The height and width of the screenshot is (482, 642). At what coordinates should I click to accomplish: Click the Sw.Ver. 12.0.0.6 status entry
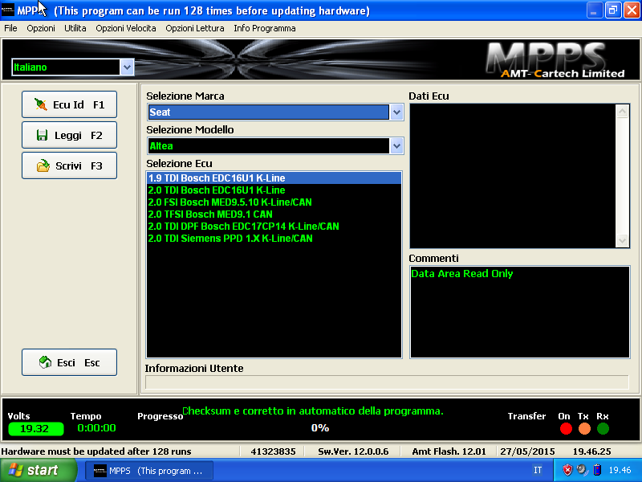(x=353, y=451)
